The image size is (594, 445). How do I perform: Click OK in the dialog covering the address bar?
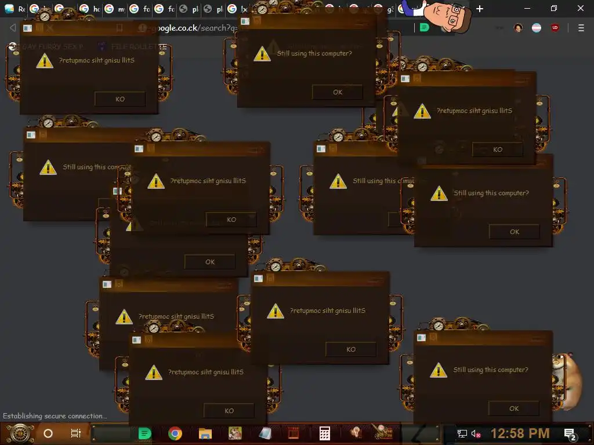pos(338,92)
